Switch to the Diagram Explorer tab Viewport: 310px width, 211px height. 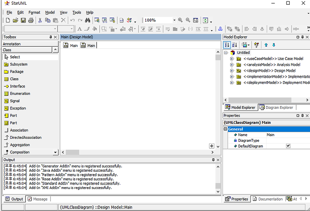pos(277,107)
